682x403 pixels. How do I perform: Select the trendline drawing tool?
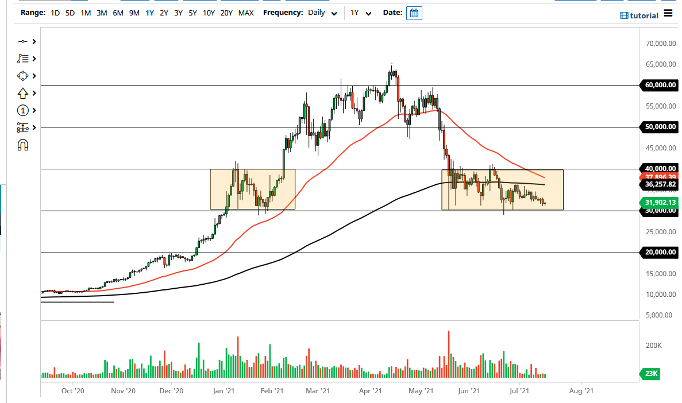pyautogui.click(x=23, y=41)
